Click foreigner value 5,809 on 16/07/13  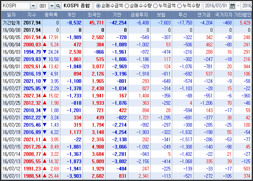tap(98, 162)
